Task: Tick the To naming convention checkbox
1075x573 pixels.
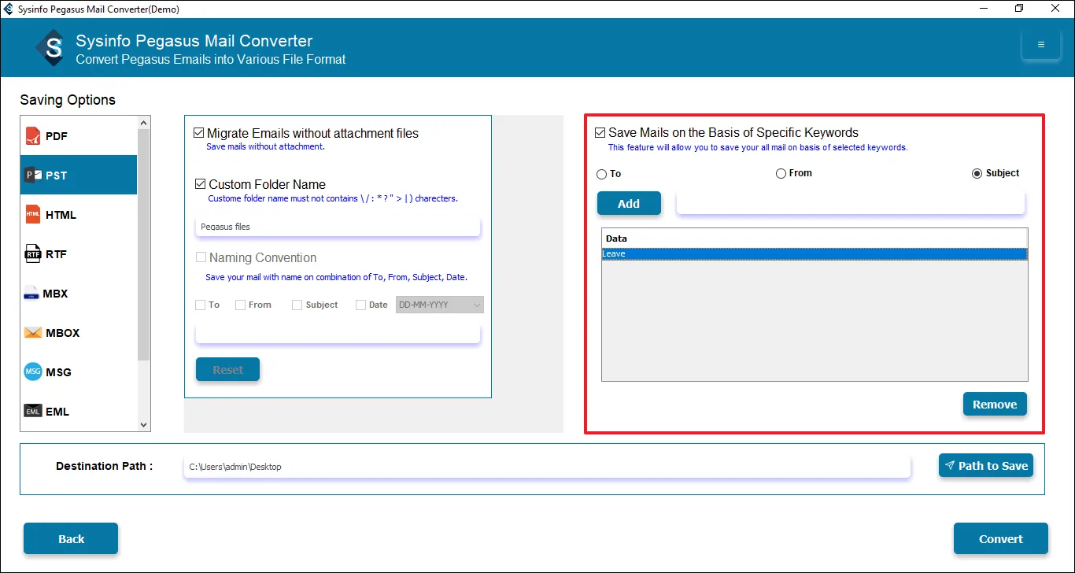Action: tap(201, 305)
